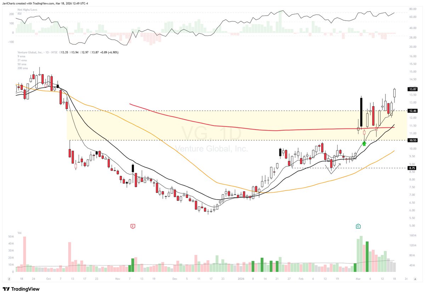Viewport: 425px width, 296px height.
Task: Click the 16.00 price axis label
Action: click(x=413, y=57)
